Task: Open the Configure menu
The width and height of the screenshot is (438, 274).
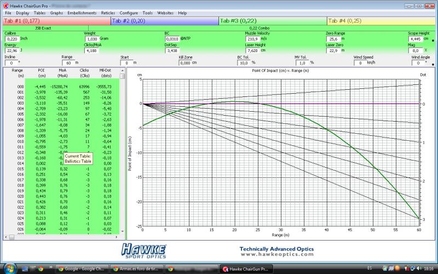Action: click(x=129, y=13)
